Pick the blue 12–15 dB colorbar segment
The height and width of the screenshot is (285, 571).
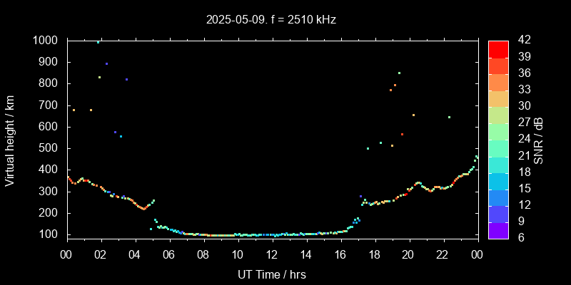tap(498, 197)
